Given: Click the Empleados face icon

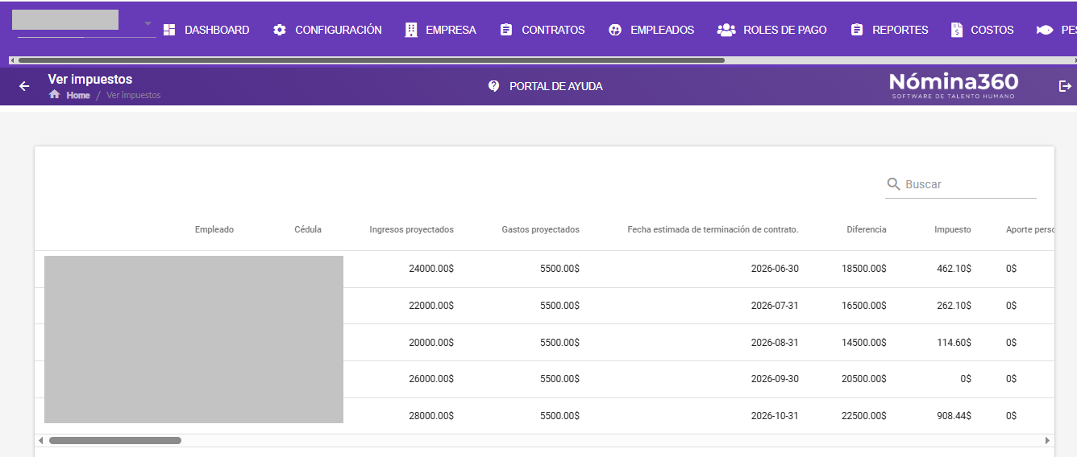Looking at the screenshot, I should 615,30.
